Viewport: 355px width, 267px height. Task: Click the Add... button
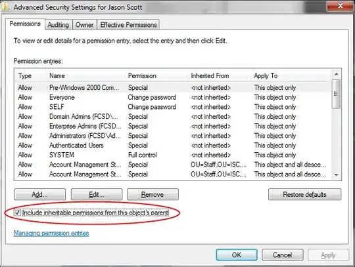[x=40, y=194]
